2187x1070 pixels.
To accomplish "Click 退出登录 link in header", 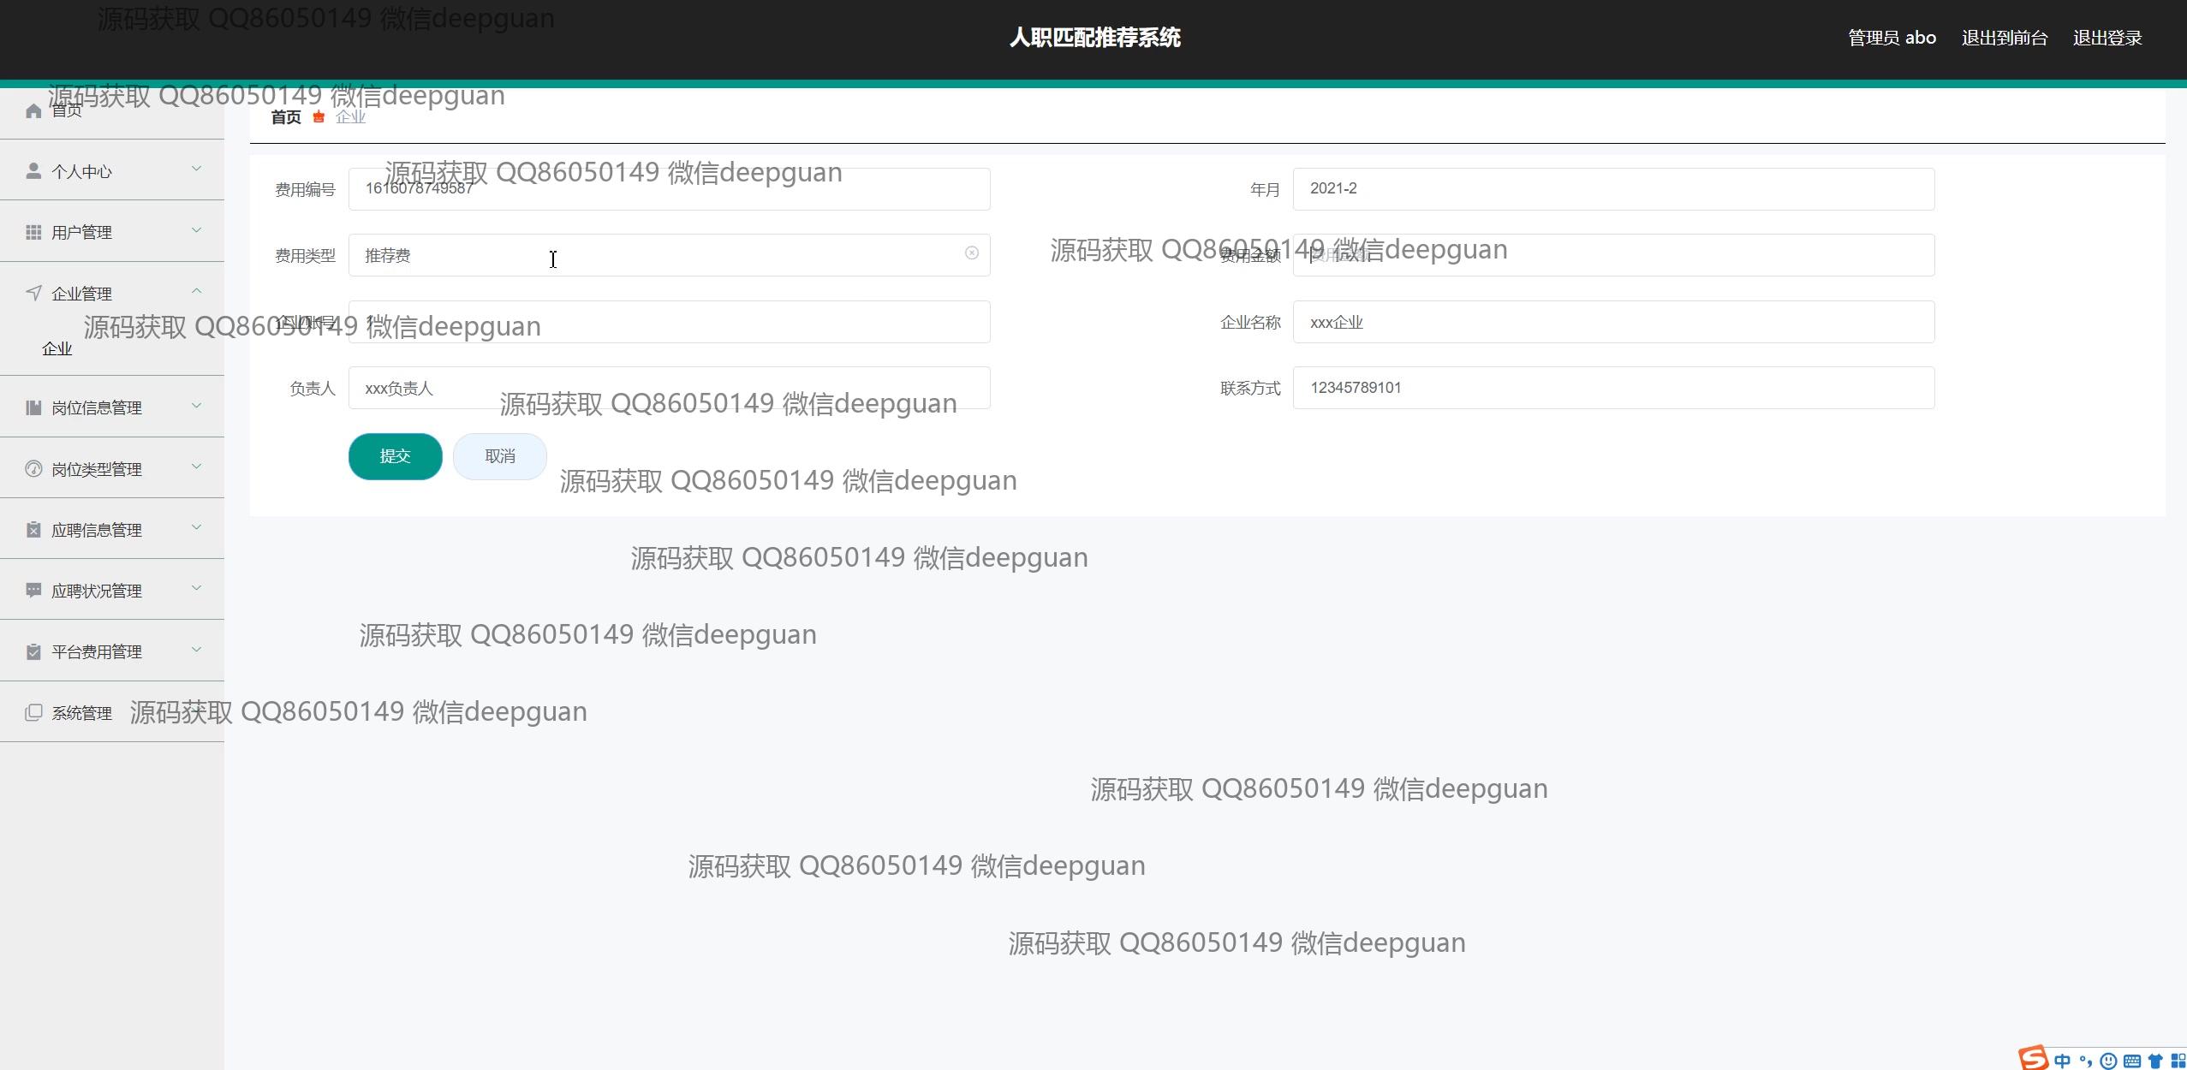I will pos(2107,38).
